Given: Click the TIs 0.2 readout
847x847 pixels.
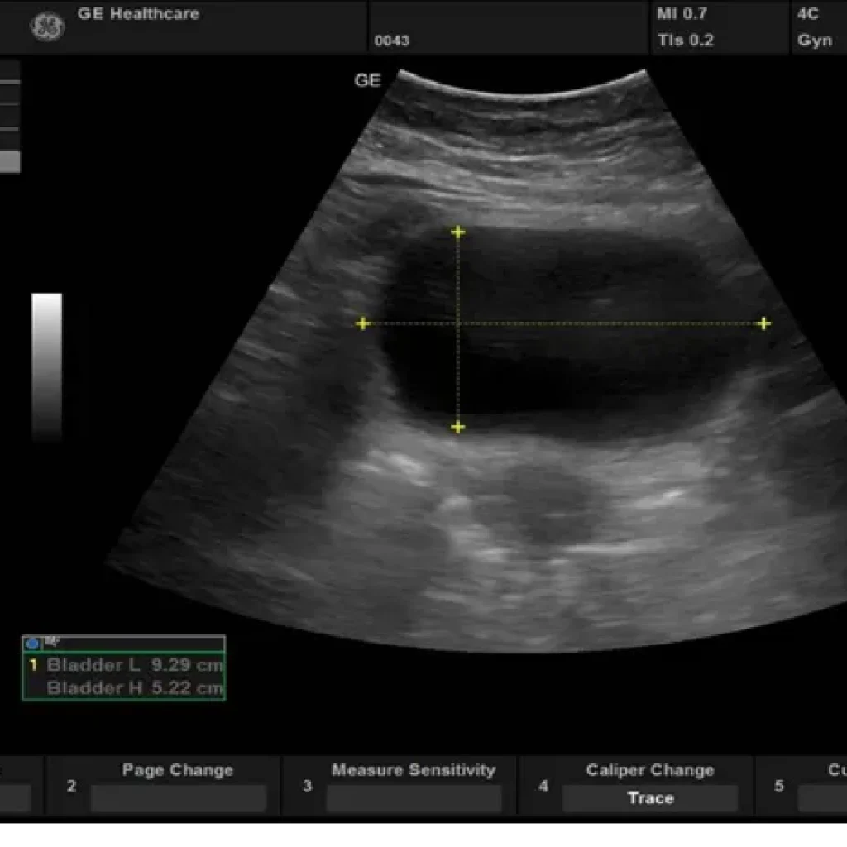Looking at the screenshot, I should tap(685, 40).
